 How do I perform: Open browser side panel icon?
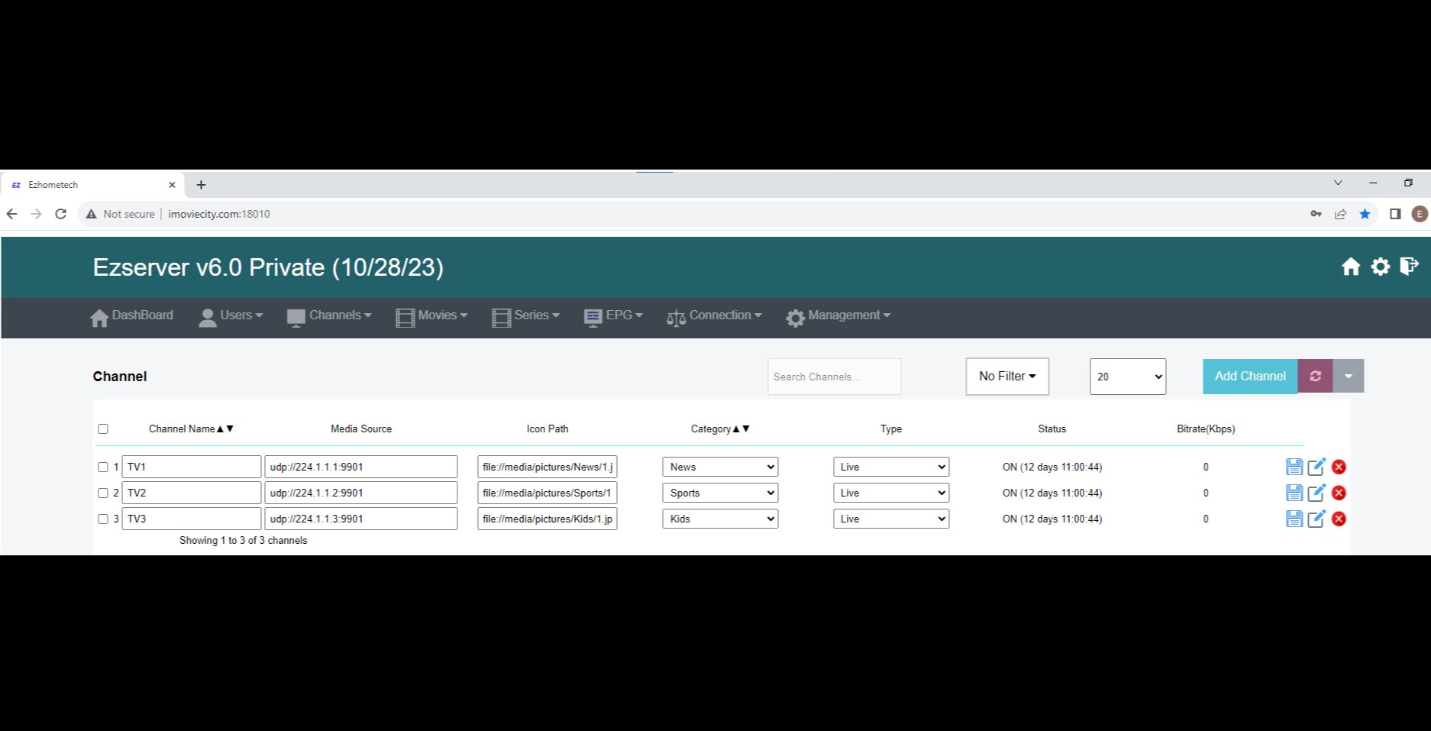1395,214
